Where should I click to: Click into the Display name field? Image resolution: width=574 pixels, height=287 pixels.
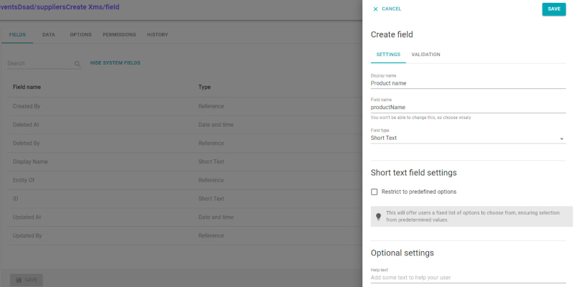pyautogui.click(x=467, y=83)
